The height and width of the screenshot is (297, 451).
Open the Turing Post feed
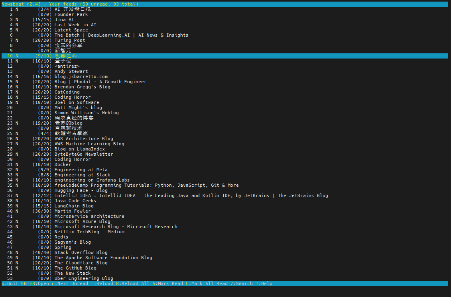click(x=70, y=40)
